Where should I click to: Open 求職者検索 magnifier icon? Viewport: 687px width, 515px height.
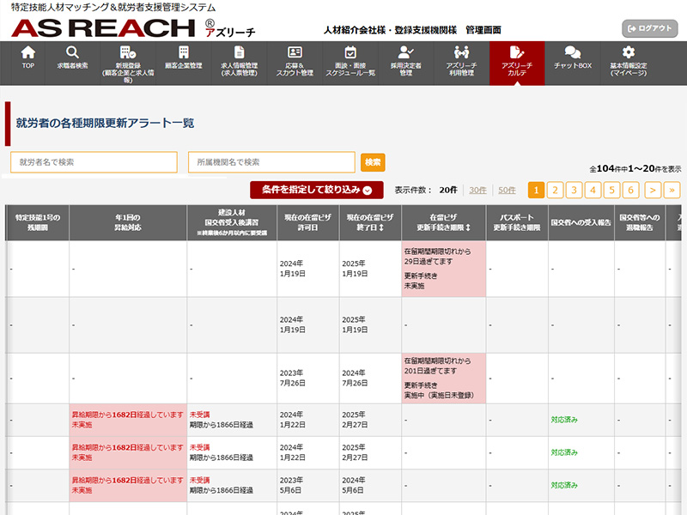pos(72,52)
